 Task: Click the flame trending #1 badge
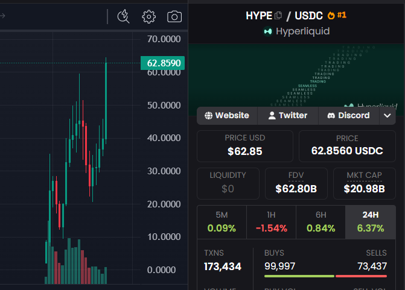[x=337, y=15]
